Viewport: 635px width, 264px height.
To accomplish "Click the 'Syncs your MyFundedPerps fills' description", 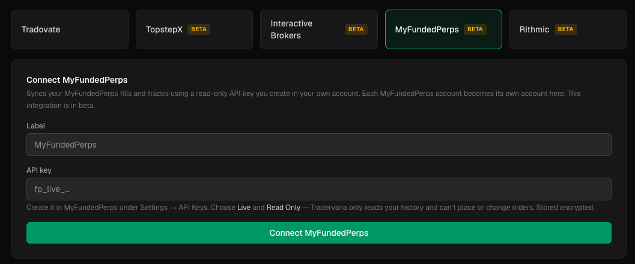I will point(304,100).
